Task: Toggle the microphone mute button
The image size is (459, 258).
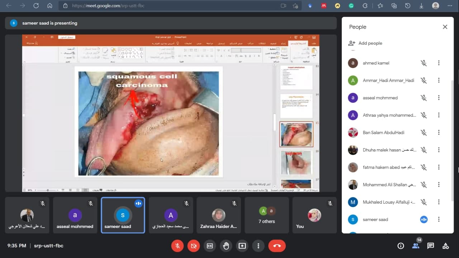Action: point(177,246)
